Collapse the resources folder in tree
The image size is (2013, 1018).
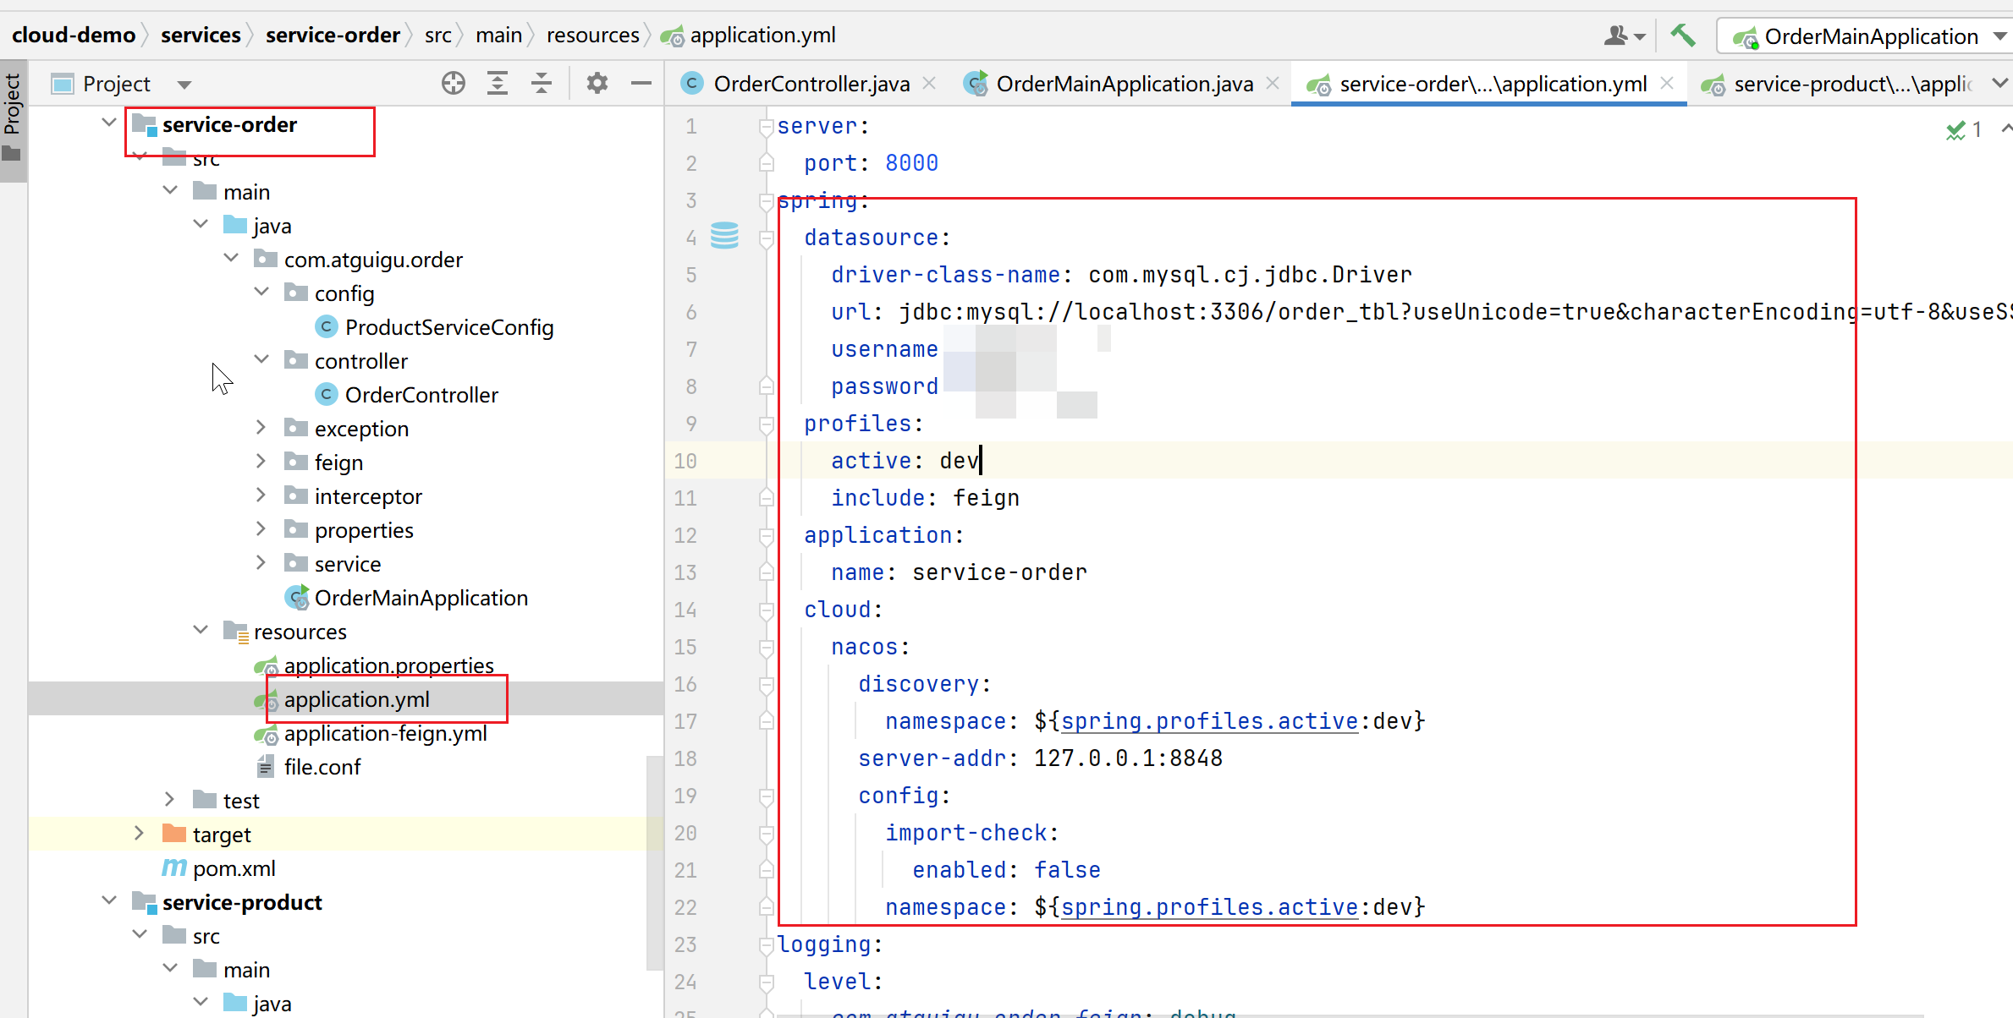201,630
